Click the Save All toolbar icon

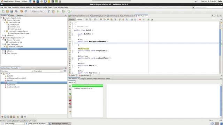click(16, 11)
